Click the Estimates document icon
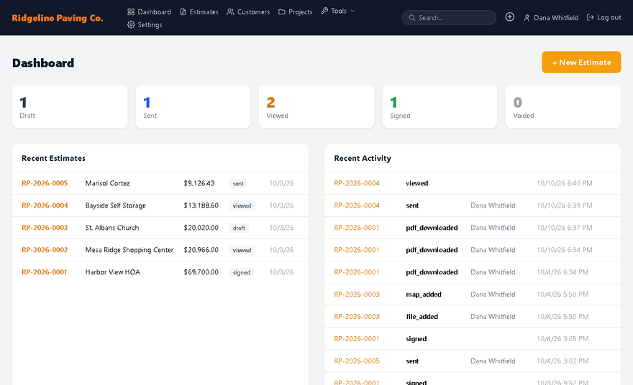This screenshot has width=633, height=385. pyautogui.click(x=183, y=11)
